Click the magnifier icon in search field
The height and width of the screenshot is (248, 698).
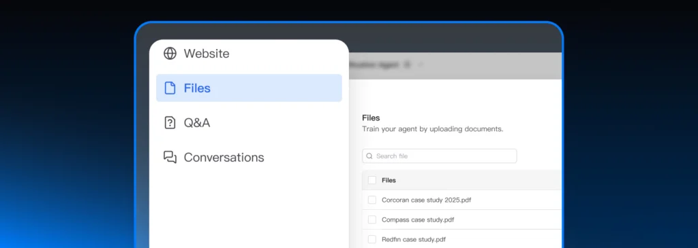369,156
